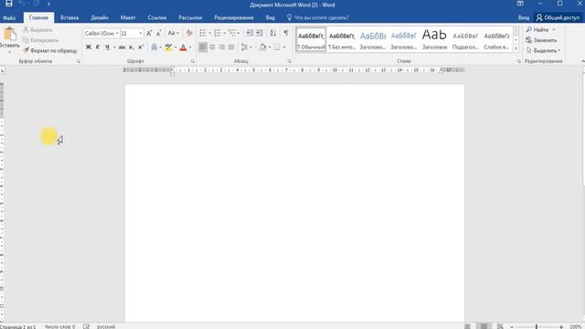585x329 pixels.
Task: Switch to the Дизайн tab
Action: [x=100, y=17]
